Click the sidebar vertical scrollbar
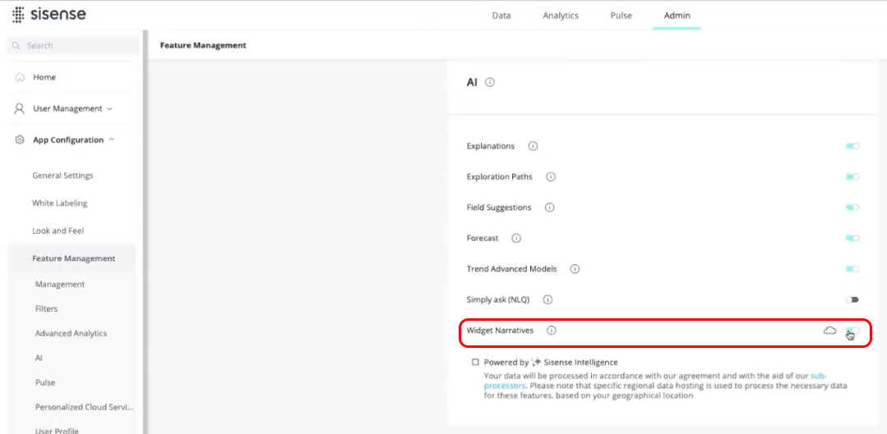Viewport: 887px width, 434px height. click(x=145, y=231)
